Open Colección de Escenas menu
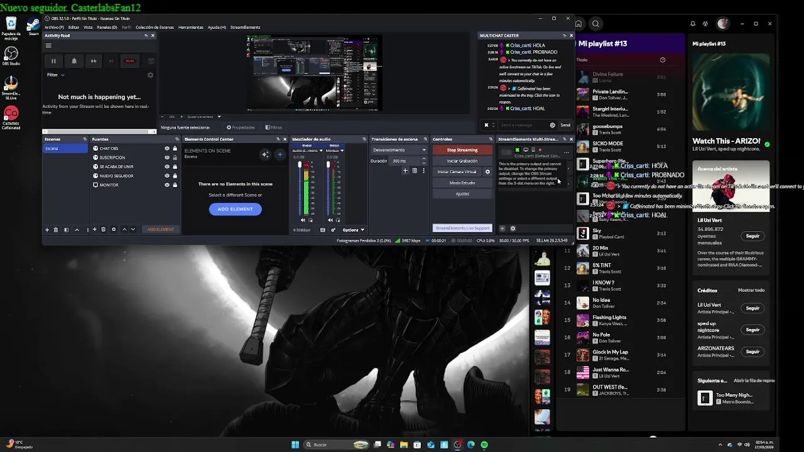The width and height of the screenshot is (804, 452). [155, 28]
